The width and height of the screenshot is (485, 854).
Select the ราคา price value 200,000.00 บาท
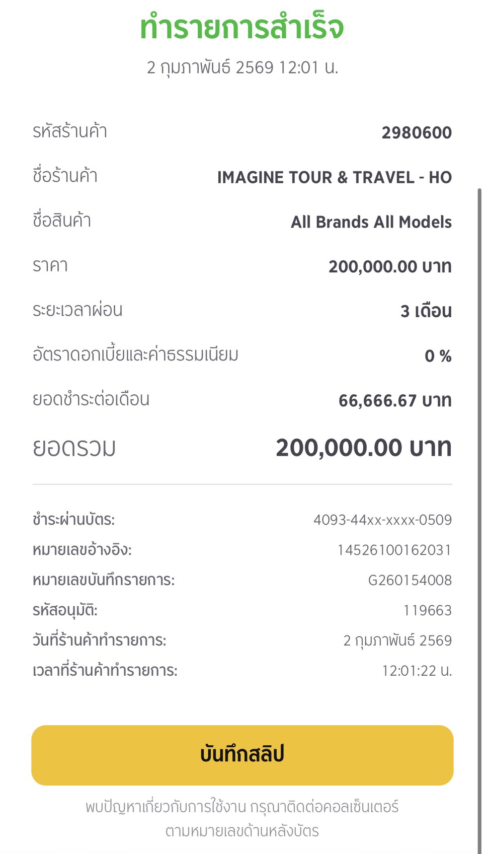(x=389, y=266)
